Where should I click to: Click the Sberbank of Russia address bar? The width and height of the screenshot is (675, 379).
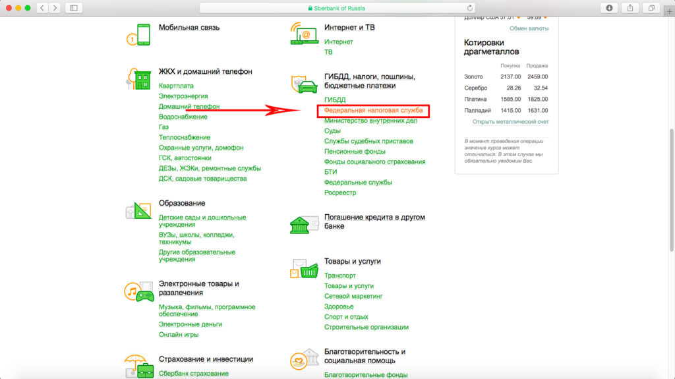[x=336, y=8]
